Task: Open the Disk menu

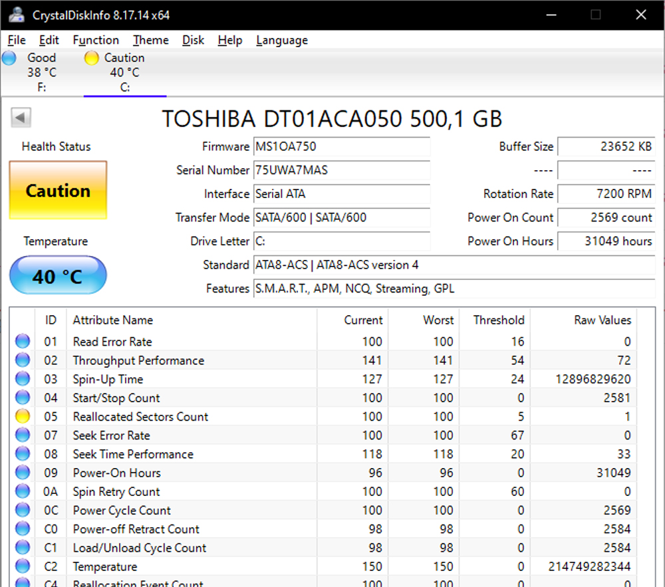Action: (x=193, y=40)
